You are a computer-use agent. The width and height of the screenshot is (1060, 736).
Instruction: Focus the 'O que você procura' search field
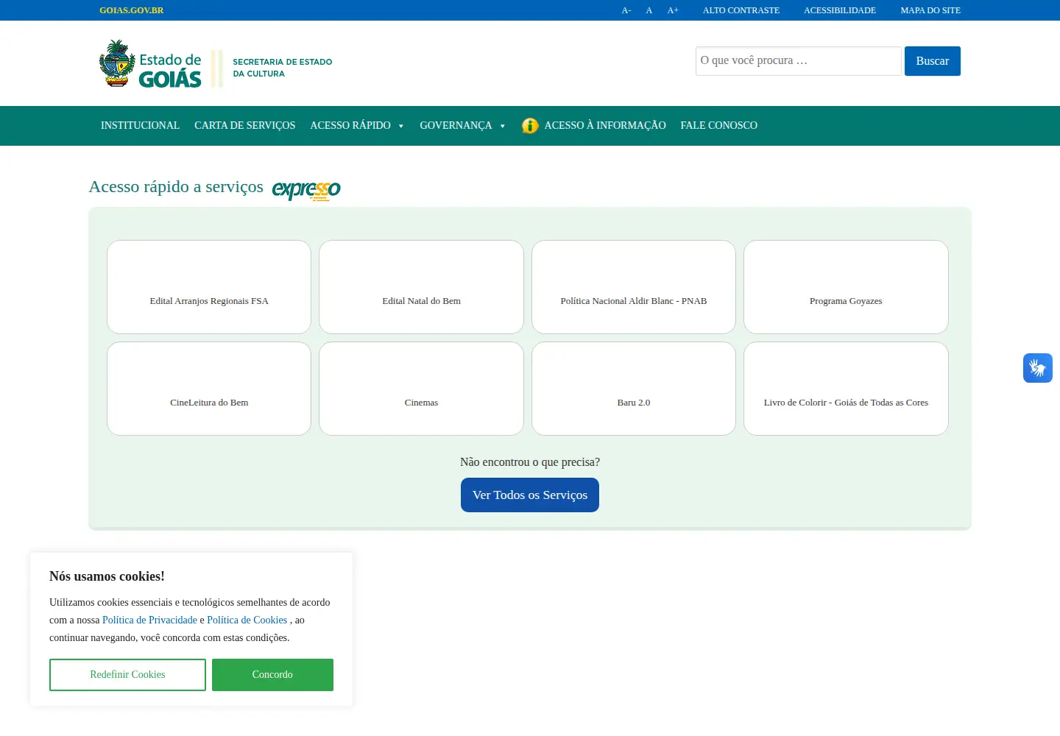pos(799,61)
